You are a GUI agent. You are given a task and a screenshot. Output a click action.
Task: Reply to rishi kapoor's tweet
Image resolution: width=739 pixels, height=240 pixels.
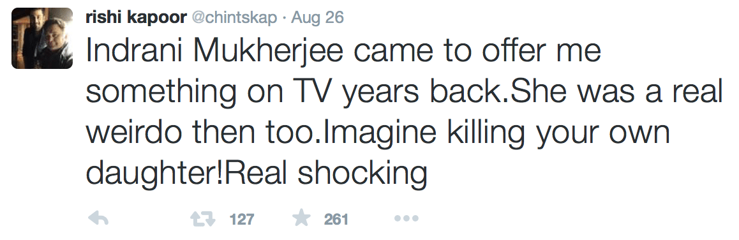pos(98,219)
